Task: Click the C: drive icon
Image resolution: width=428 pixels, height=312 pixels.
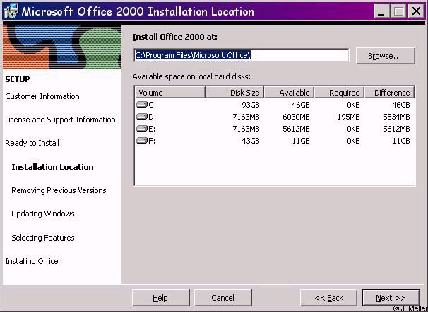Action: (142, 105)
